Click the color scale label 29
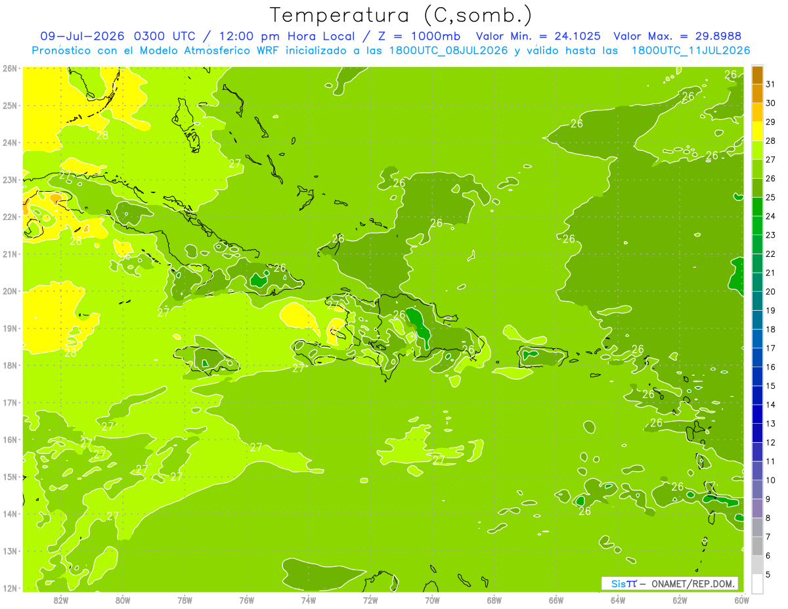788x609 pixels. 771,122
